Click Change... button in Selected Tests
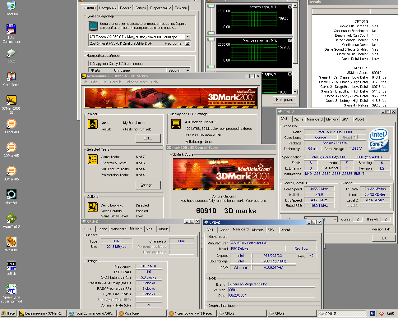Viewport: 398px width, 318px height. pyautogui.click(x=148, y=185)
